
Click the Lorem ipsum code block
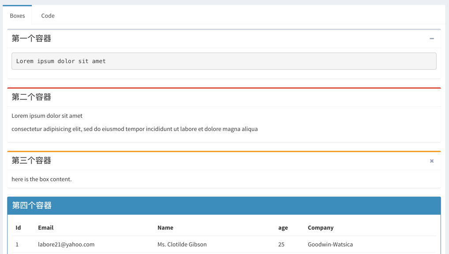pyautogui.click(x=224, y=61)
